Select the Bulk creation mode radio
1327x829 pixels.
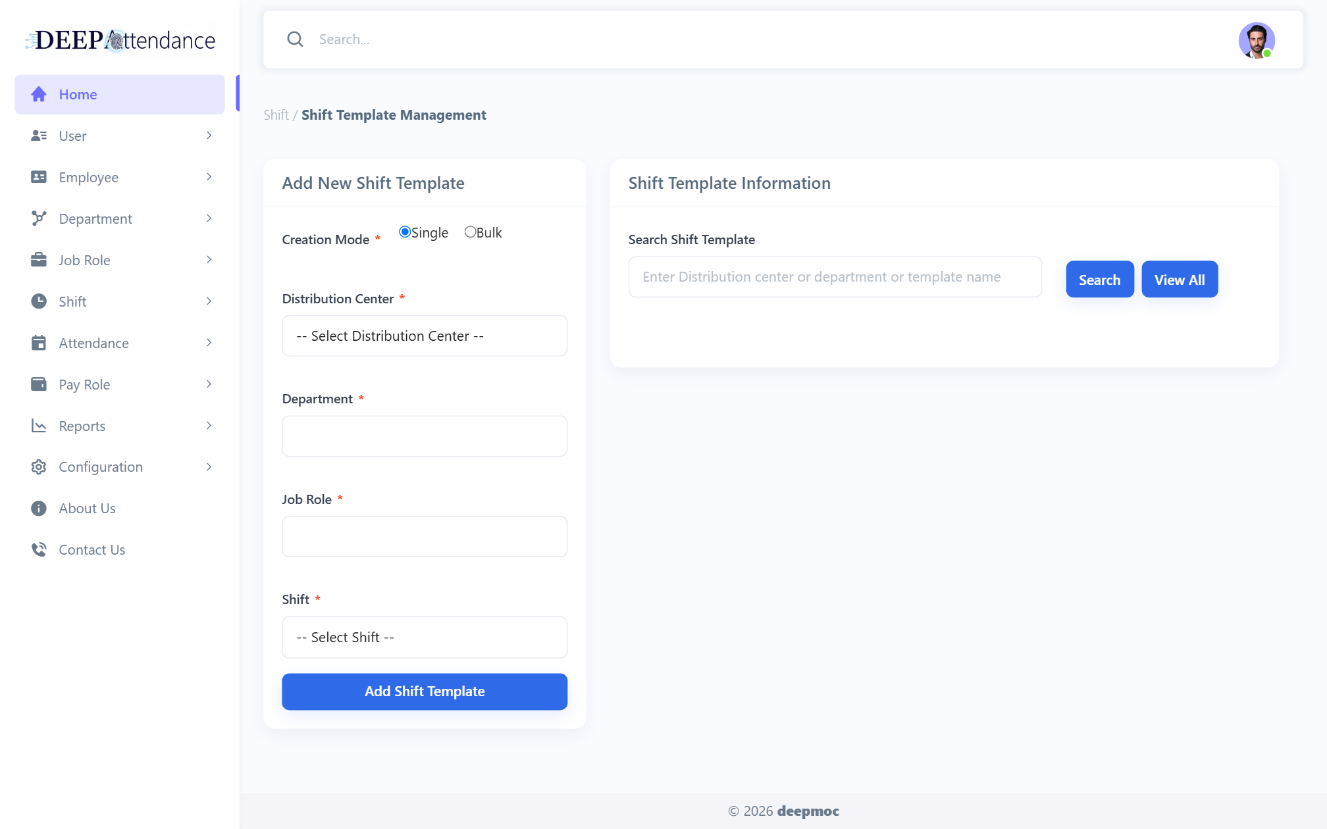click(x=470, y=232)
